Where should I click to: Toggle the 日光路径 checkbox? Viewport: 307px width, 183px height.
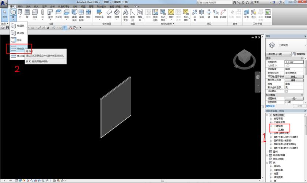point(287,91)
